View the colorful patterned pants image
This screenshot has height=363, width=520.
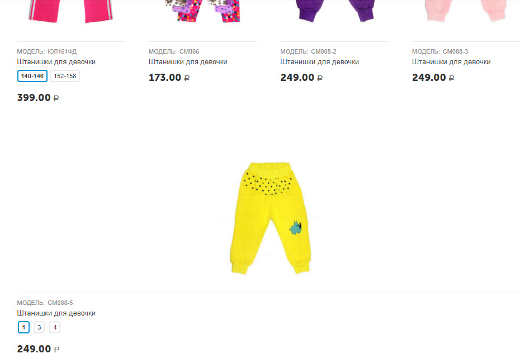pyautogui.click(x=202, y=11)
